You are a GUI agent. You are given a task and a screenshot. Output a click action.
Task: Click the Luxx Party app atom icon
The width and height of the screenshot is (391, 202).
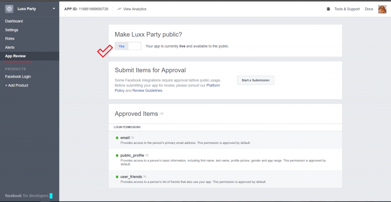point(9,9)
